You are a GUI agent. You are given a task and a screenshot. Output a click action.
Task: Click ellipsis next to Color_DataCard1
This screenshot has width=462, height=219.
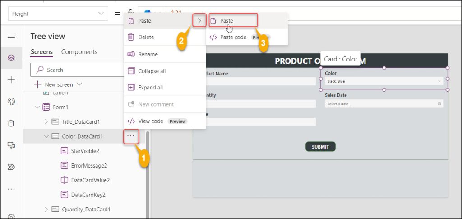point(131,136)
